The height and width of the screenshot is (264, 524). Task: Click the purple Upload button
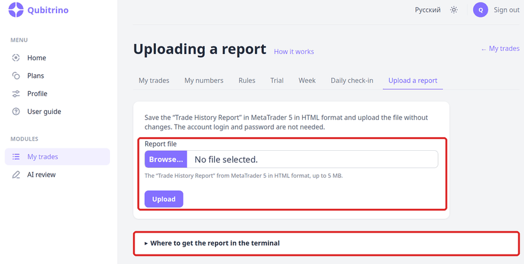(164, 199)
